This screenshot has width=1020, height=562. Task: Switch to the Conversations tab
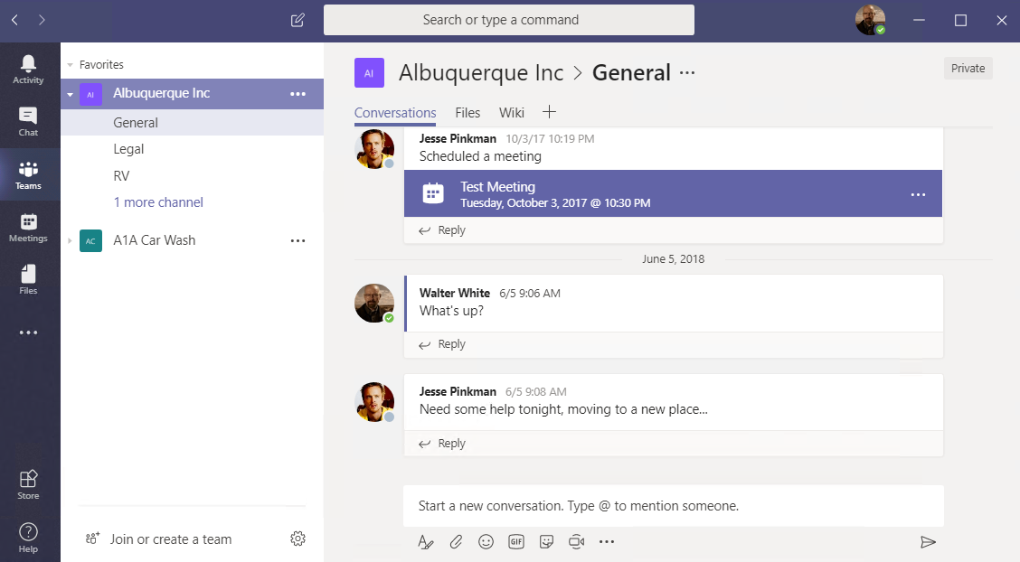point(395,113)
